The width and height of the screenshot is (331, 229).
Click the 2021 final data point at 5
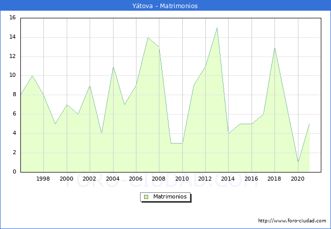point(310,124)
